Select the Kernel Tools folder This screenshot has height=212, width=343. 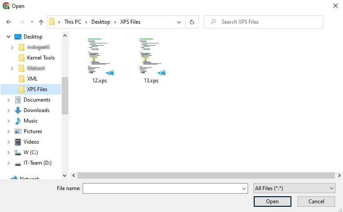pos(41,58)
